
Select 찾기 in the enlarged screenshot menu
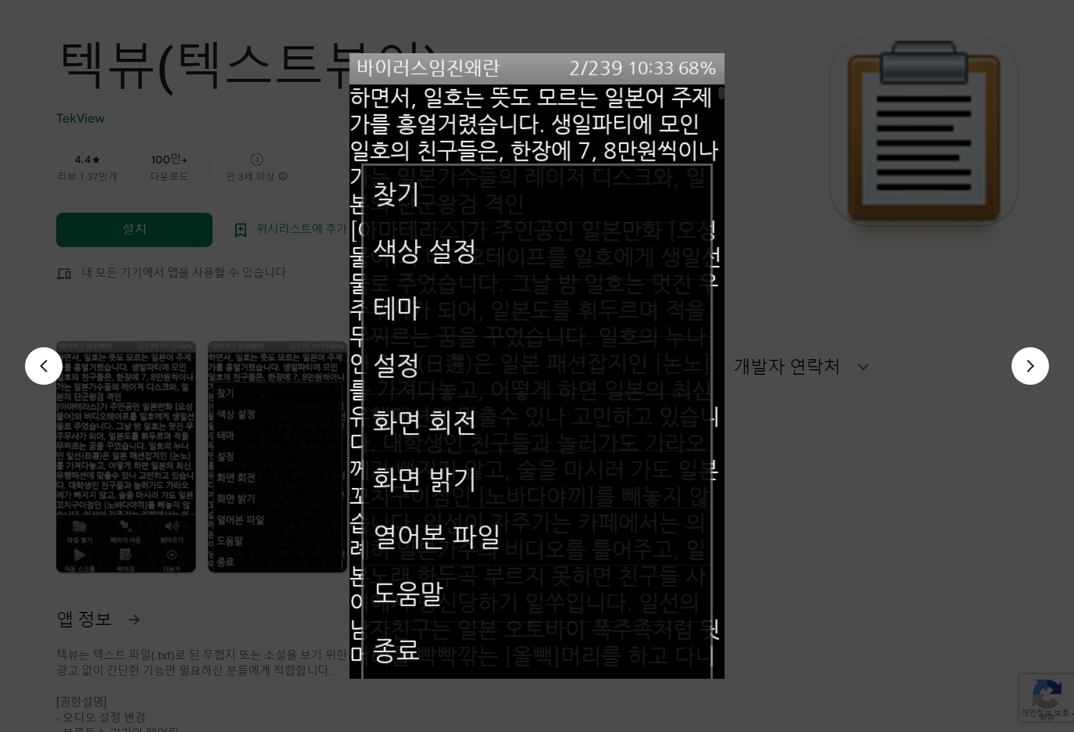click(536, 193)
